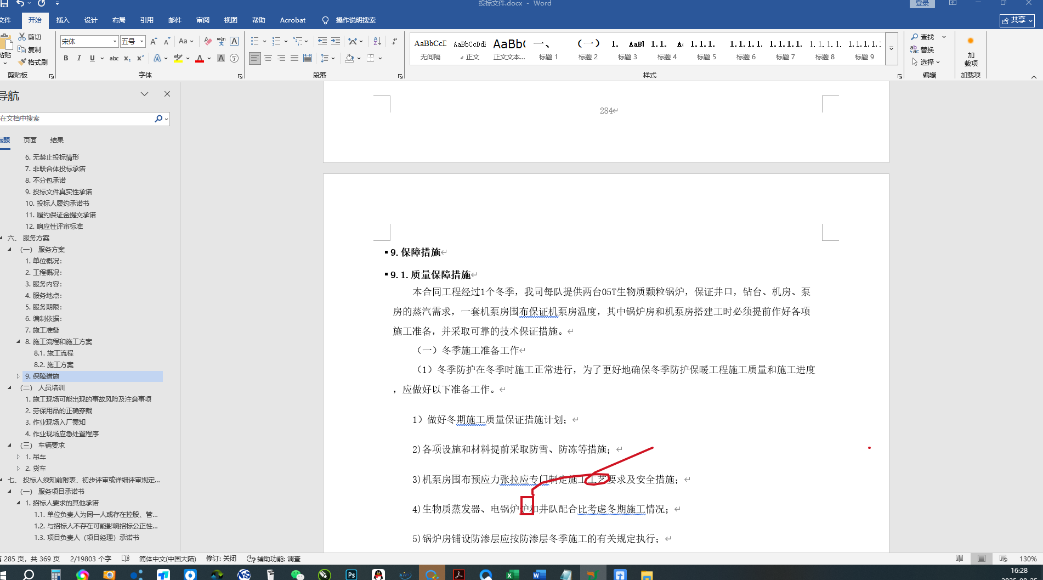The width and height of the screenshot is (1043, 580).
Task: Apply a multilevel list
Action: tap(298, 41)
